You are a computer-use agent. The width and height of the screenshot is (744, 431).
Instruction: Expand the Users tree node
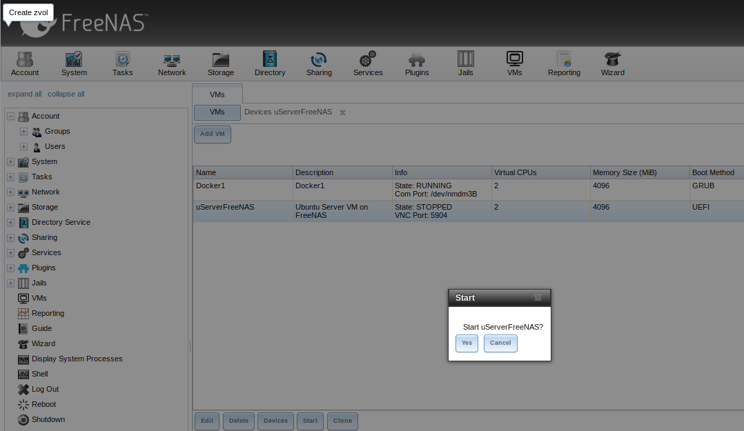23,146
